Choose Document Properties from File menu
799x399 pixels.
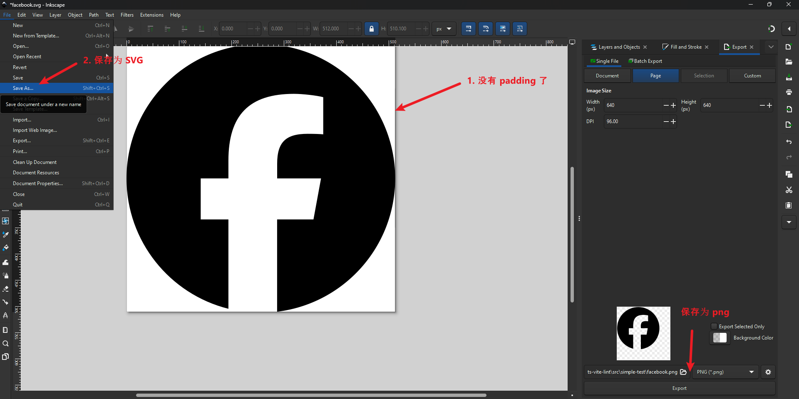(x=57, y=183)
